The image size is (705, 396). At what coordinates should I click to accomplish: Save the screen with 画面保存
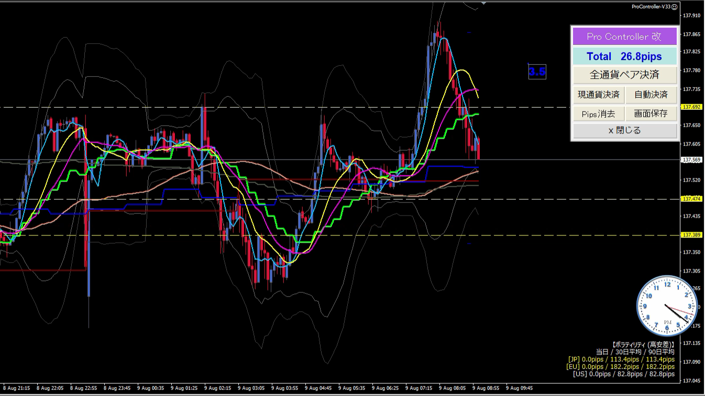(x=651, y=114)
